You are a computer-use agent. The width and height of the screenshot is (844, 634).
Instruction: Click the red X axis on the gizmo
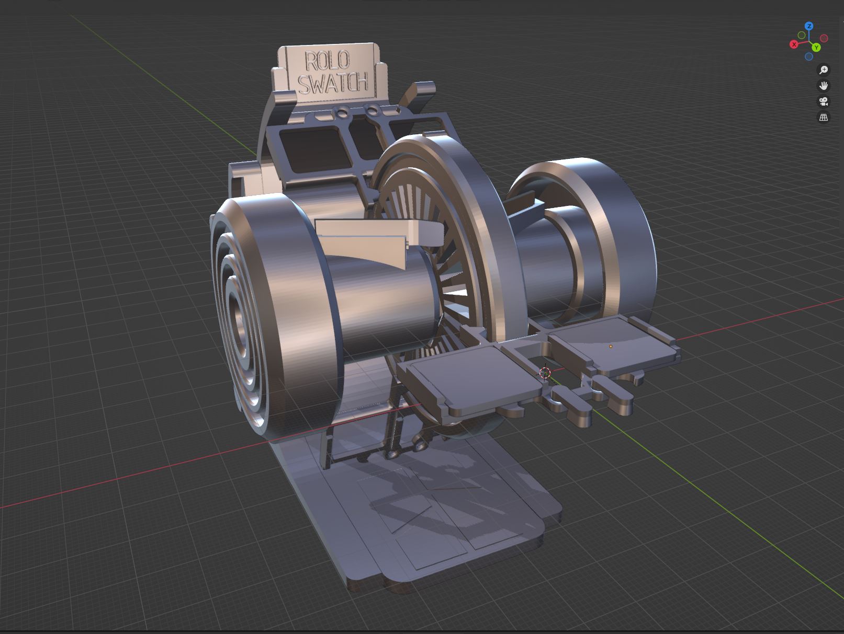point(794,44)
